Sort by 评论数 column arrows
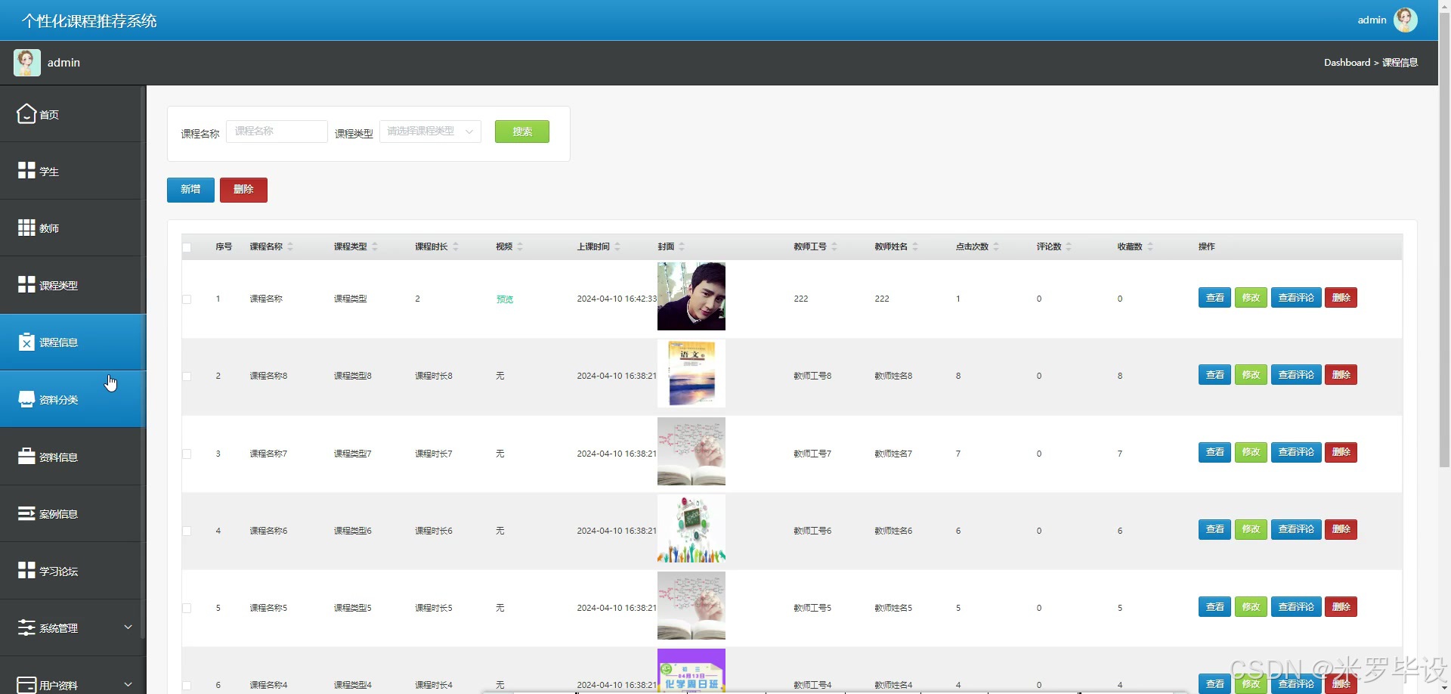The height and width of the screenshot is (694, 1451). click(1069, 246)
